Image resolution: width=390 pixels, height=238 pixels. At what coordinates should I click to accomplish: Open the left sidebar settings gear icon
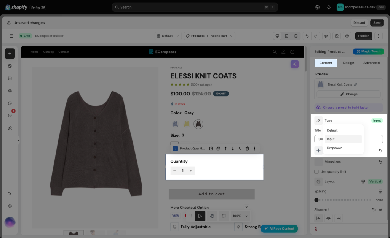pos(10,206)
